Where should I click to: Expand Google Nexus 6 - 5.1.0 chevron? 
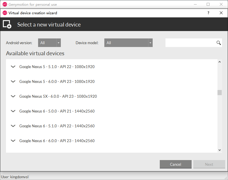[x=13, y=126]
